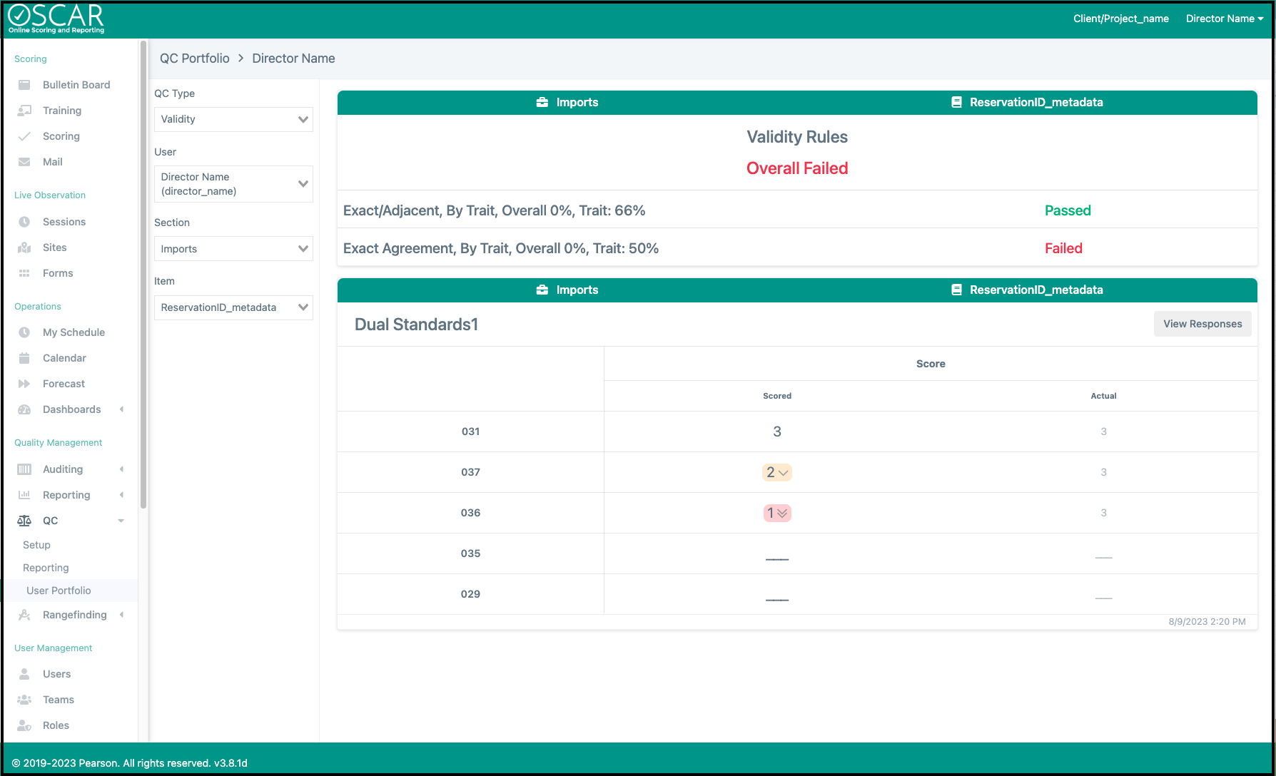The height and width of the screenshot is (776, 1276).
Task: Open the QC Setup menu item
Action: click(36, 545)
